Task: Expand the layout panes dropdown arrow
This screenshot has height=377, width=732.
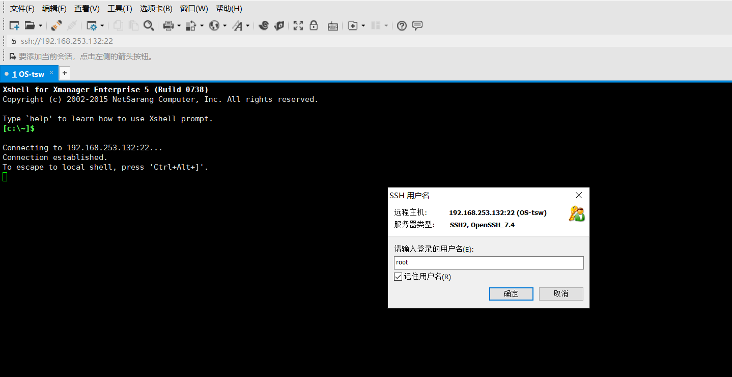Action: tap(386, 25)
